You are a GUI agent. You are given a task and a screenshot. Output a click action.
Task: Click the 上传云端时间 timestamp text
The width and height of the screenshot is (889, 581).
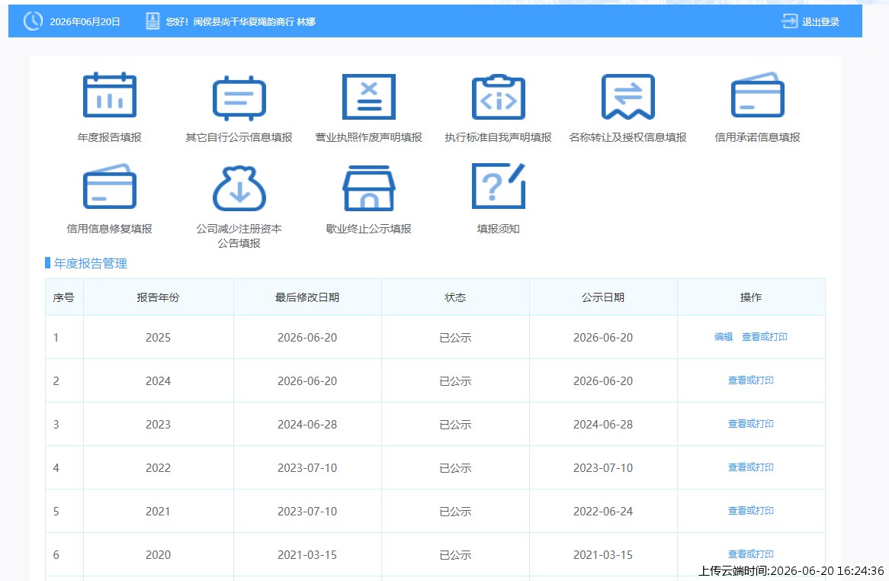pyautogui.click(x=791, y=571)
